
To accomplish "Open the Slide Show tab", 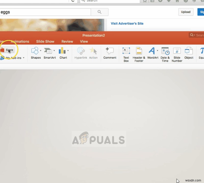I will coord(45,41).
